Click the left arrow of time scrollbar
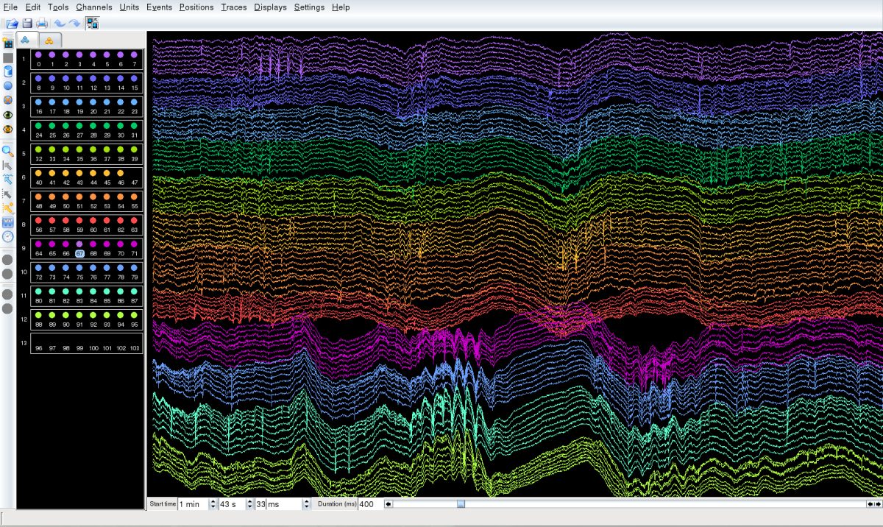Image resolution: width=883 pixels, height=527 pixels. [389, 504]
